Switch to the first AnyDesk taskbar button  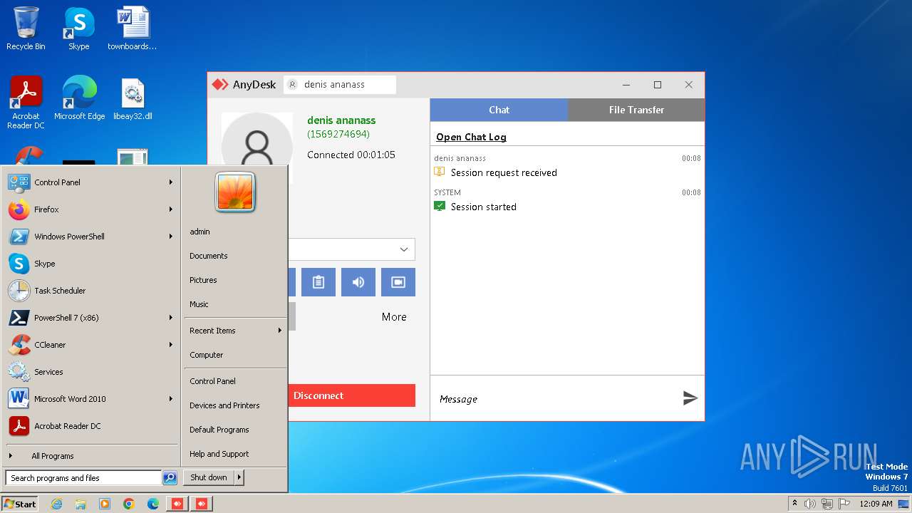click(x=177, y=504)
